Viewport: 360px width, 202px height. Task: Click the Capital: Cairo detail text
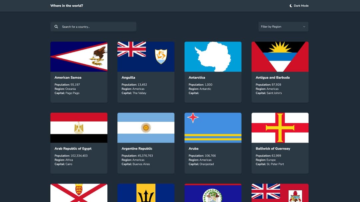pos(64,164)
